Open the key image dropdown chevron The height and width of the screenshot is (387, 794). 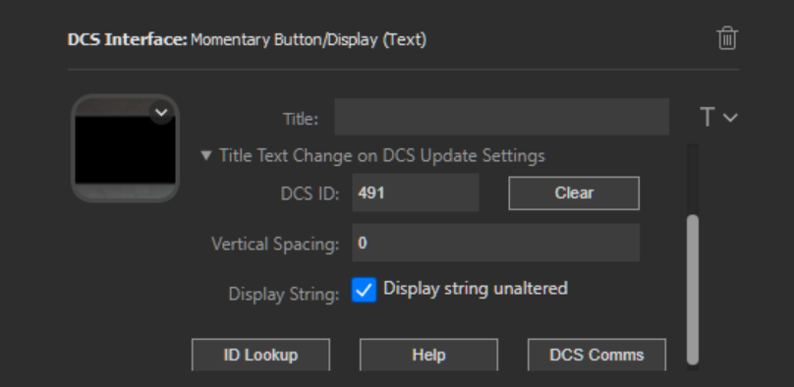pyautogui.click(x=161, y=112)
